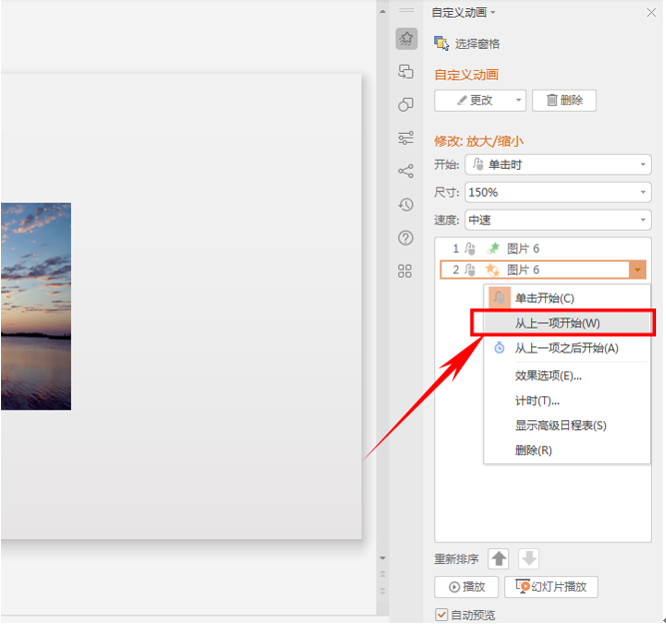The image size is (666, 624).
Task: Choose 从上一项开始(W) menu item
Action: pos(567,323)
